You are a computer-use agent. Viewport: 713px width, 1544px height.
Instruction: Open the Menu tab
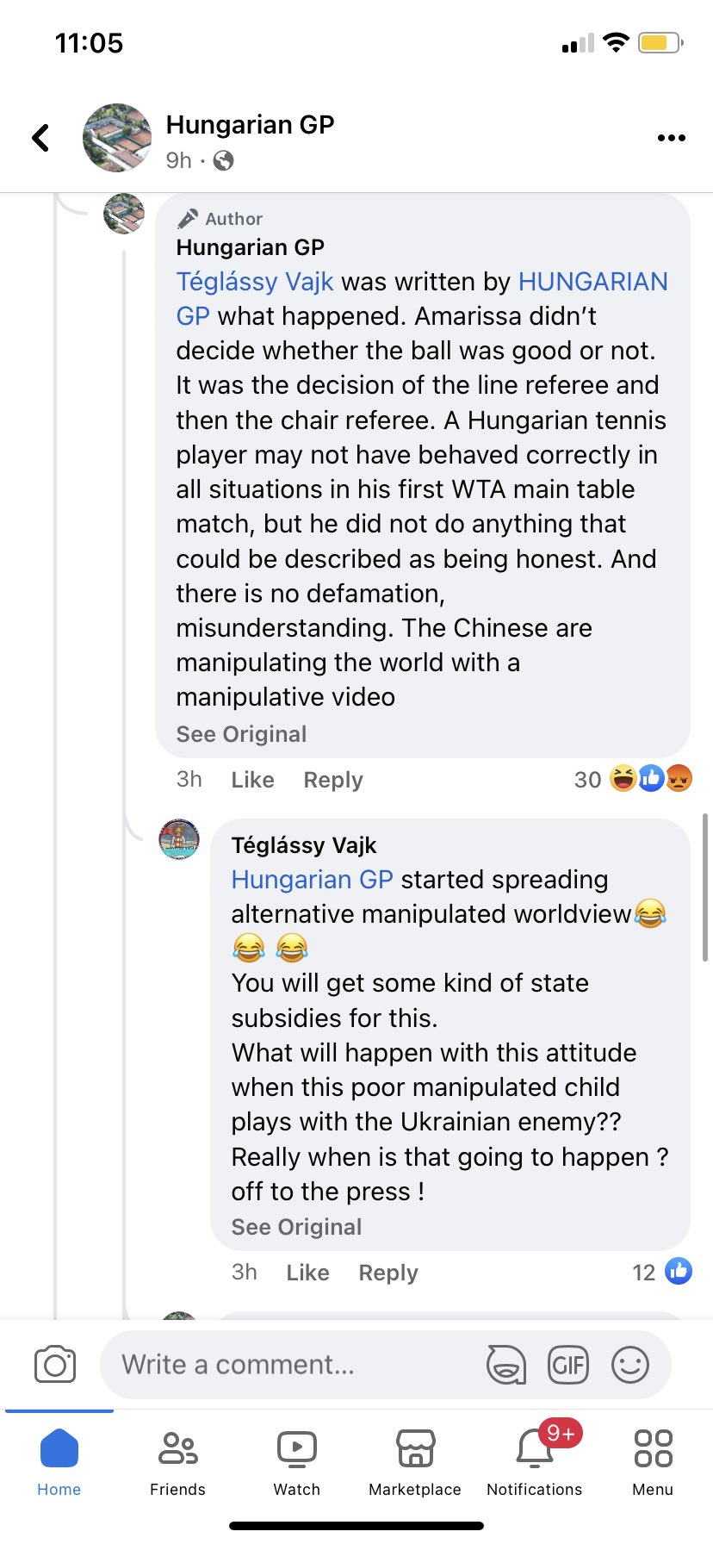[x=653, y=1463]
